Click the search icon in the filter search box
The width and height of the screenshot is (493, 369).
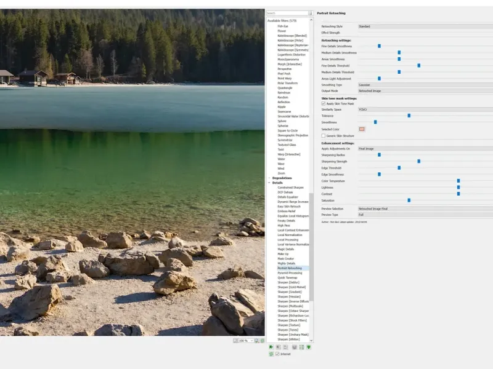[311, 13]
